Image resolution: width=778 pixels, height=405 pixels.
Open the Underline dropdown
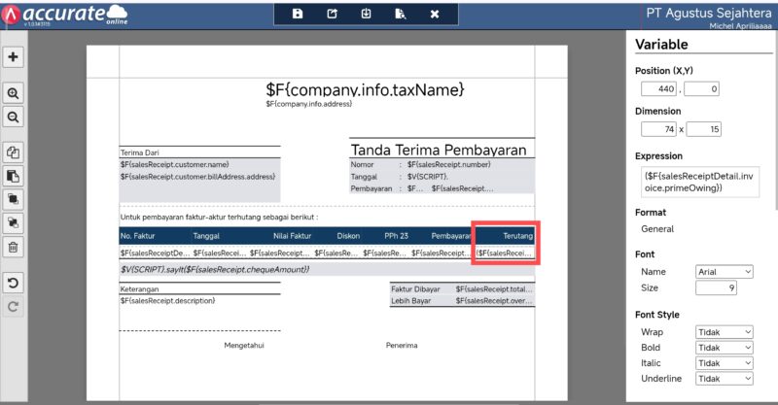pos(725,379)
